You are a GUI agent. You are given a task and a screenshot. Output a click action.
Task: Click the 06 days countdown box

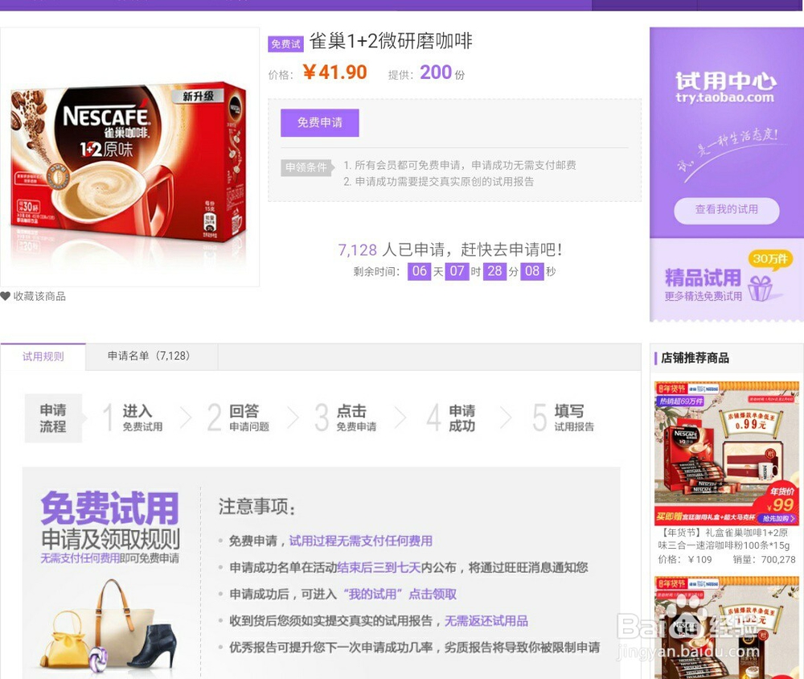(420, 271)
